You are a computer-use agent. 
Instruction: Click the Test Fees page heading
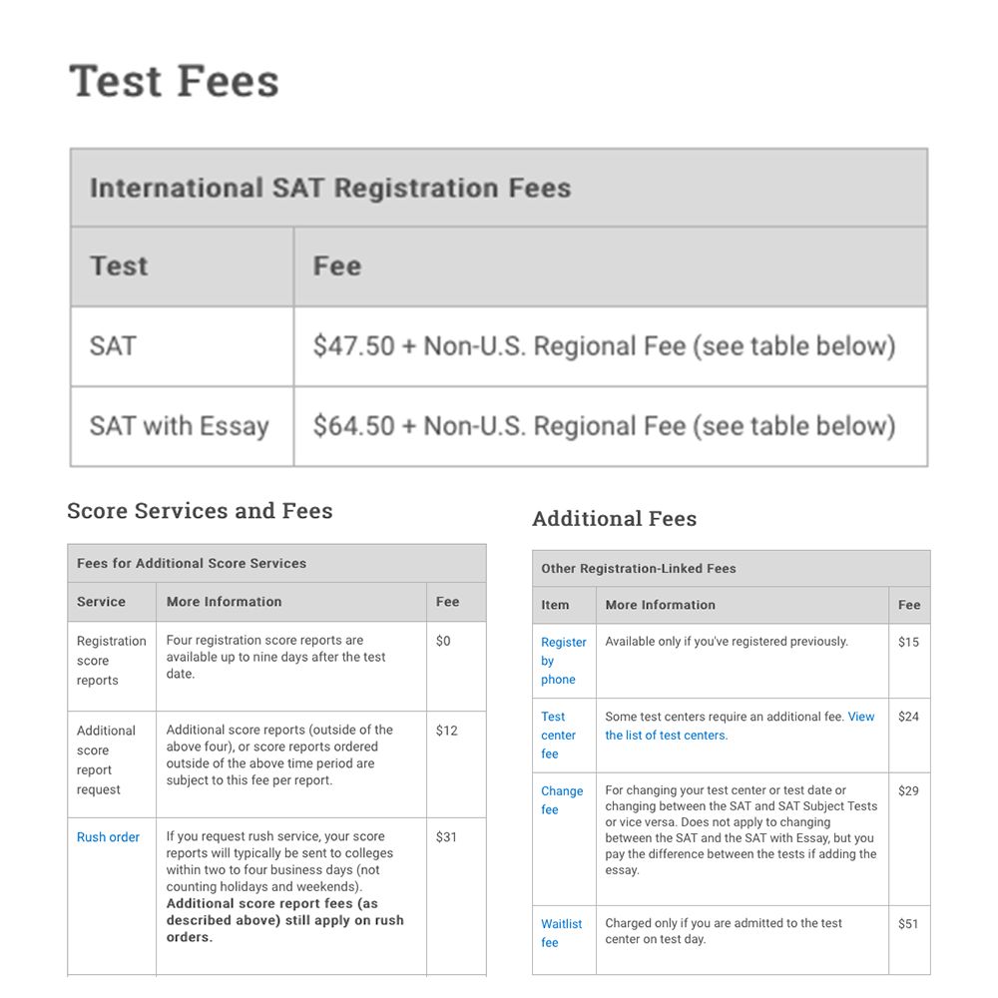coord(174,81)
